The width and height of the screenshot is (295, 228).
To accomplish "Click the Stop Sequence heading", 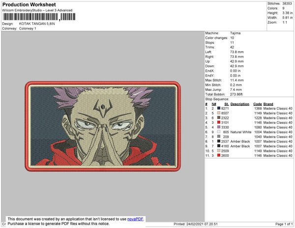I will coord(217,99).
